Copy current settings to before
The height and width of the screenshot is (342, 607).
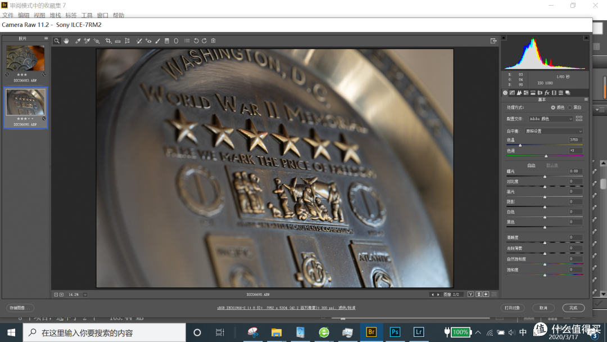pyautogui.click(x=486, y=294)
